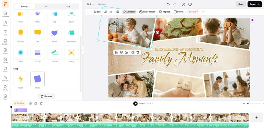Apply the Zoom animation preset
Viewport: 264px width, 128px height.
[x=71, y=16]
